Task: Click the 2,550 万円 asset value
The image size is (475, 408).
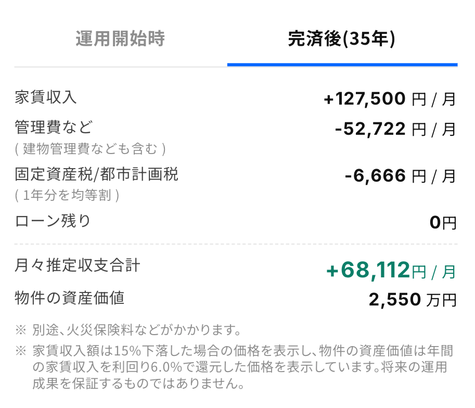Action: pyautogui.click(x=413, y=300)
